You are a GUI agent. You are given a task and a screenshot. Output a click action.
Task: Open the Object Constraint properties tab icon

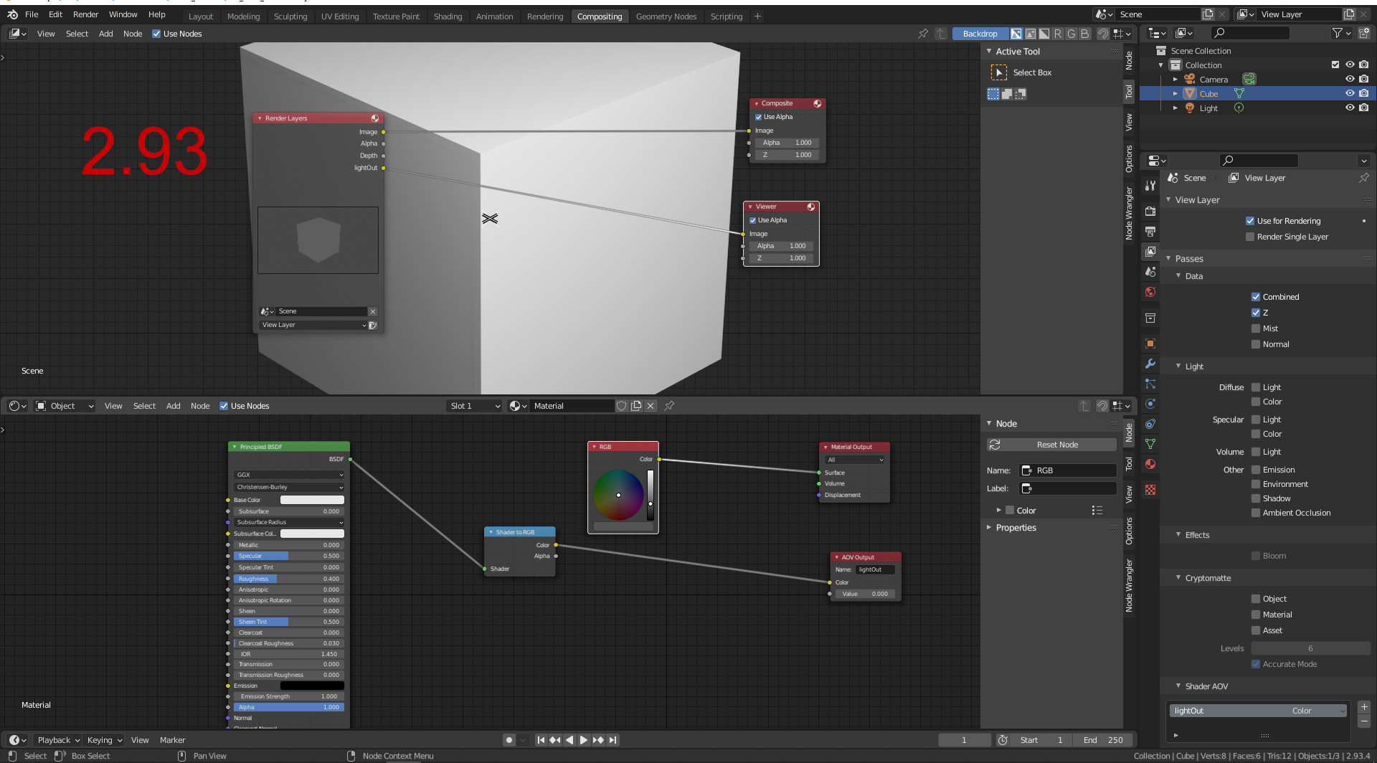click(x=1150, y=424)
